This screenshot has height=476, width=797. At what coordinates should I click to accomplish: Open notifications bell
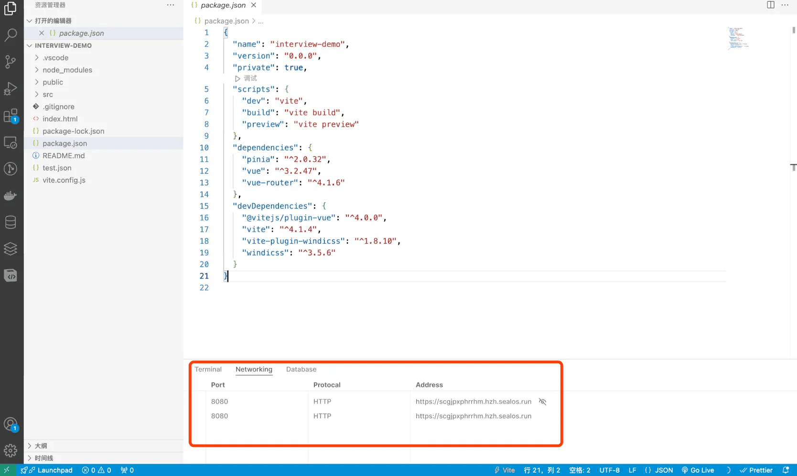tap(786, 470)
